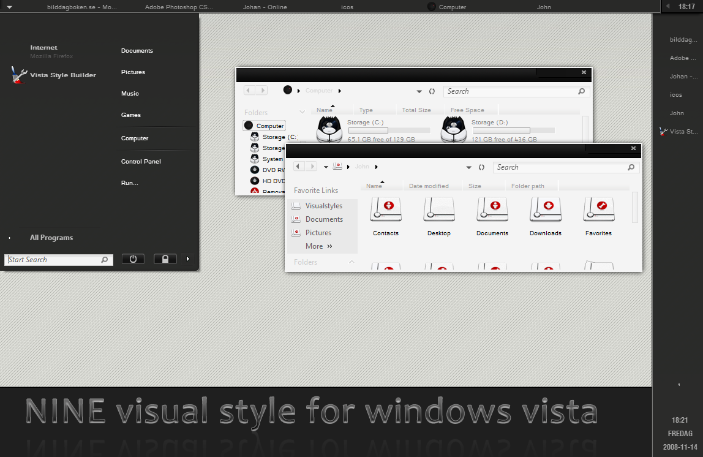Screen dimensions: 703x457
Task: Select the DVD RW drive in the Folders tree
Action: tap(268, 170)
